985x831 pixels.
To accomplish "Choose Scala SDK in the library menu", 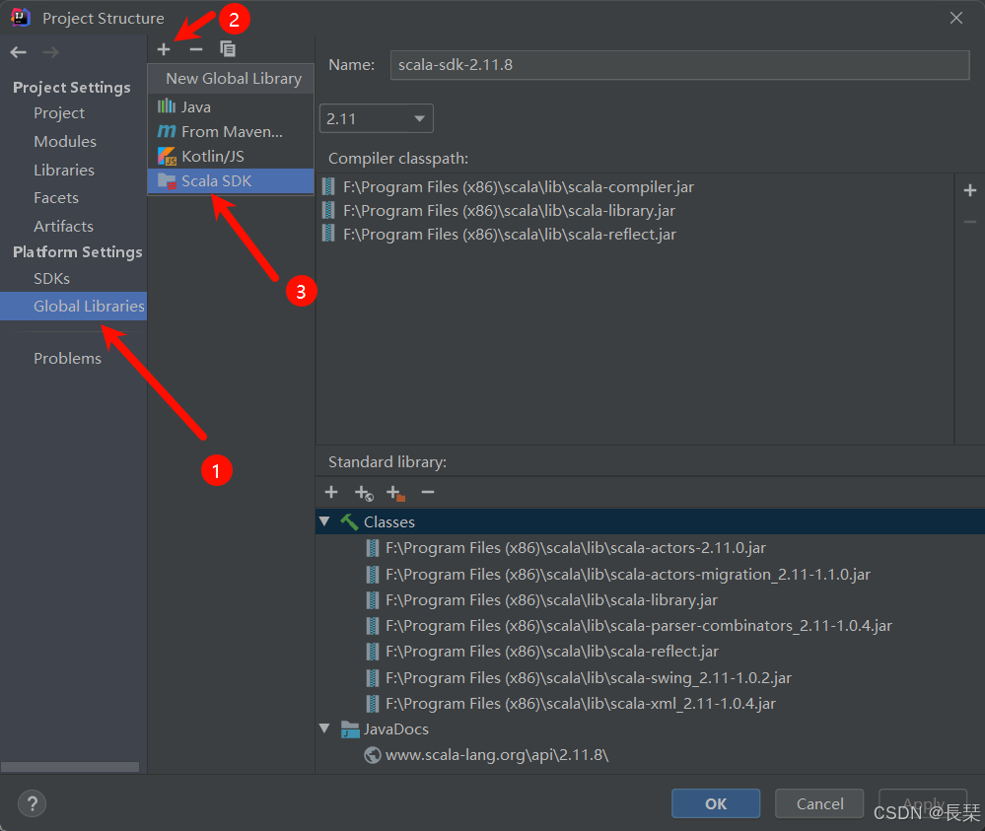I will pos(231,181).
